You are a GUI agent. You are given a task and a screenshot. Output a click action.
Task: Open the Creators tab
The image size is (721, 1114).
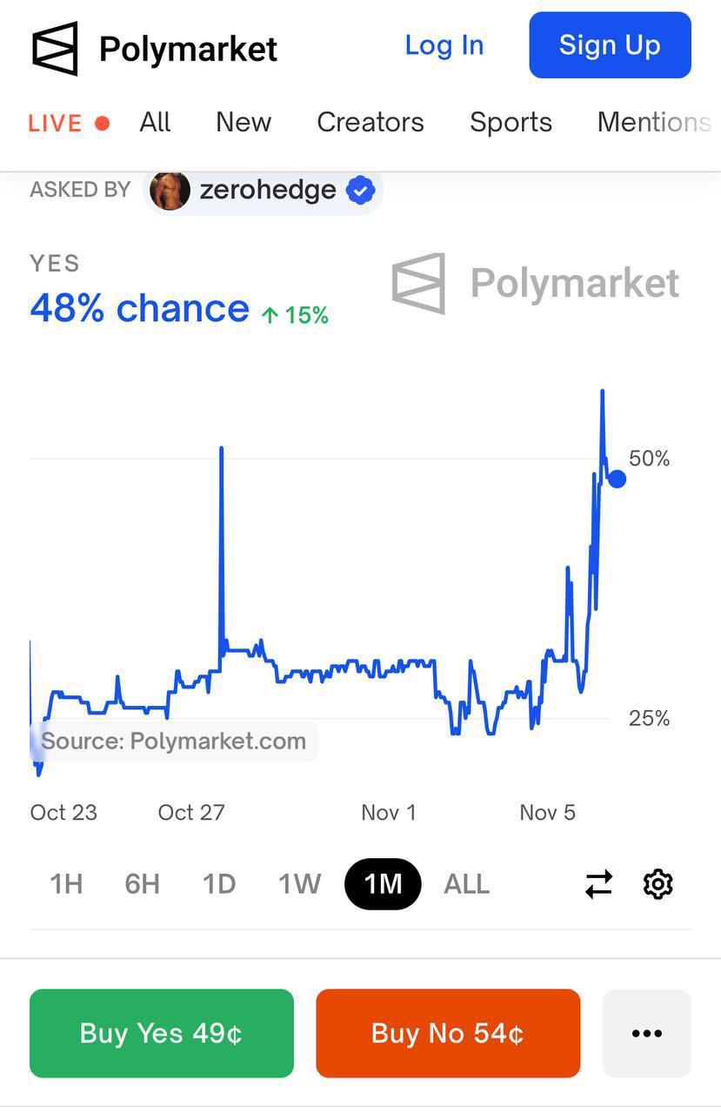(x=370, y=122)
